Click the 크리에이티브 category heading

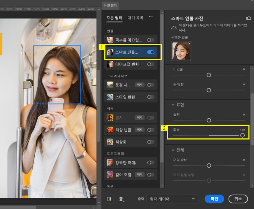117,76
